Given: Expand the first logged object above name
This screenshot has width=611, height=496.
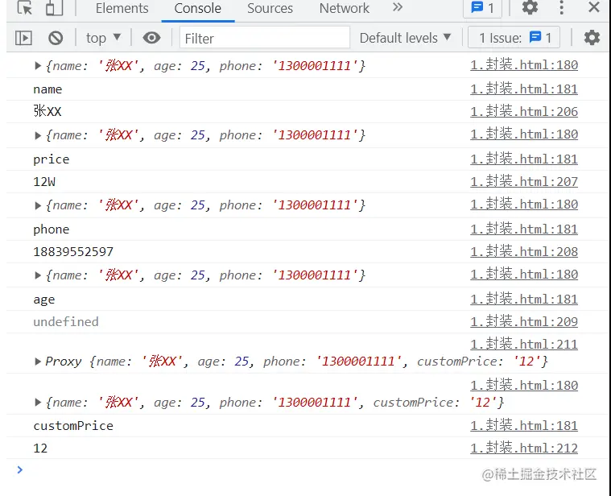Looking at the screenshot, I should pos(38,65).
